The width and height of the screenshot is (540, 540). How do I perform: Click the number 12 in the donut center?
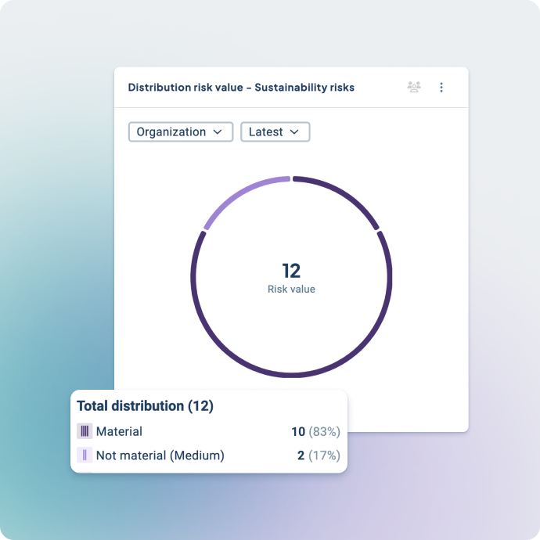coord(291,271)
